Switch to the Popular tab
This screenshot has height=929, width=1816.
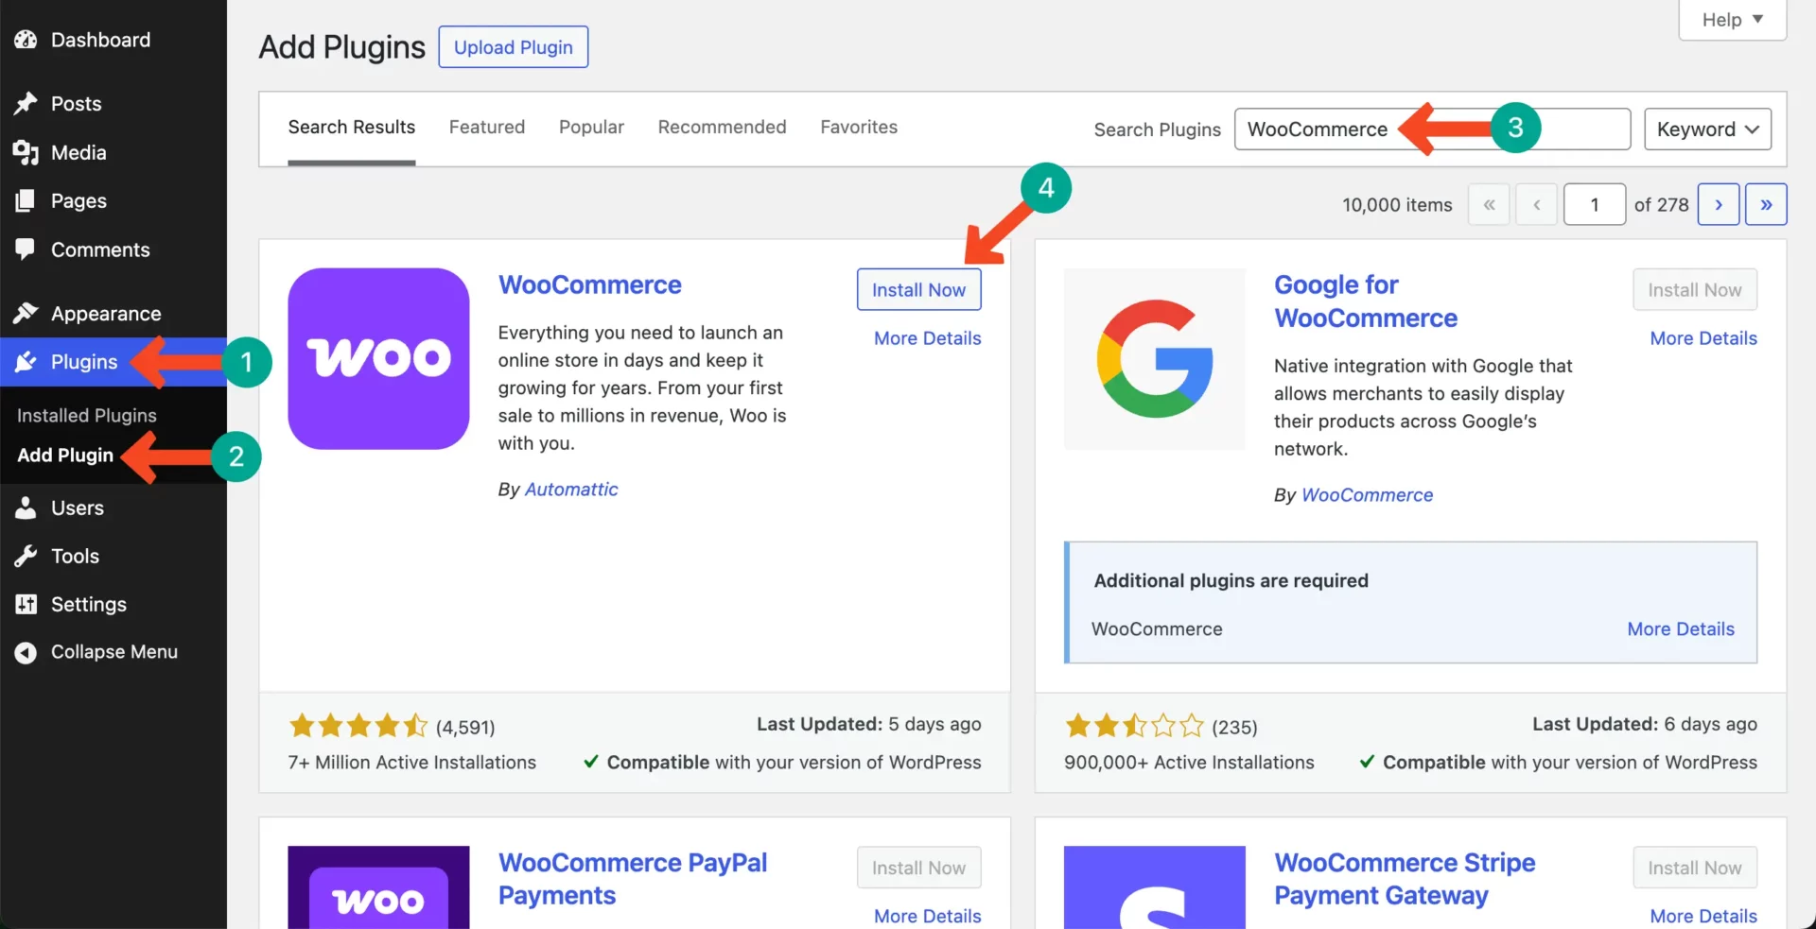pyautogui.click(x=591, y=127)
